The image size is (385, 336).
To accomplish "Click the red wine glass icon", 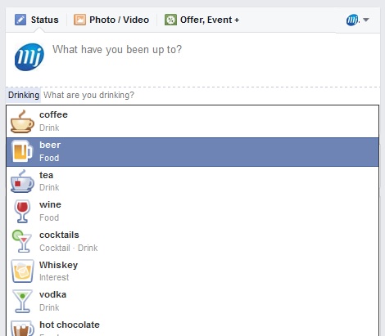I will pyautogui.click(x=22, y=212).
